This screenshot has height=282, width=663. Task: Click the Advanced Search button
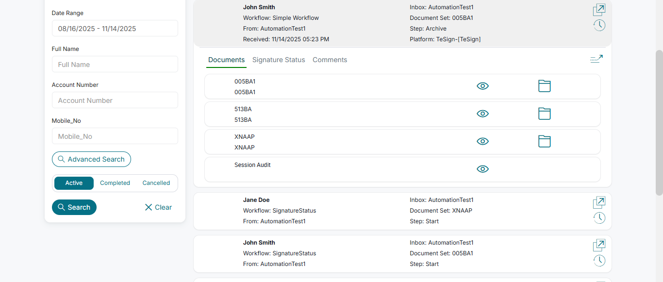(x=91, y=159)
